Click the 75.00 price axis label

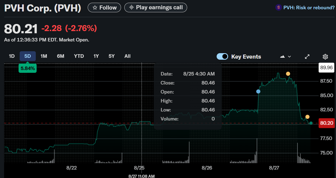pyautogui.click(x=326, y=153)
